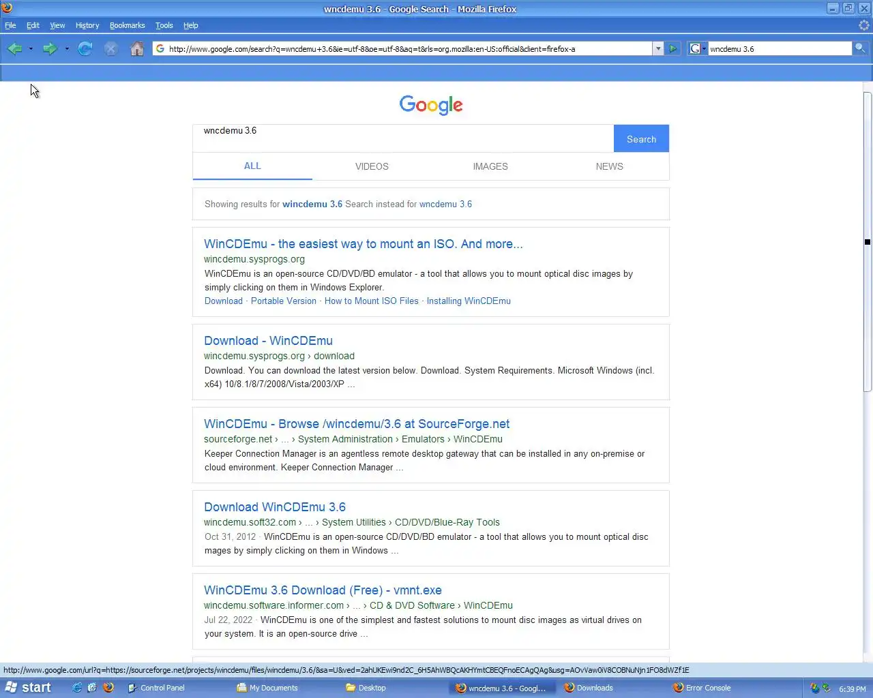The width and height of the screenshot is (873, 698).
Task: Click the 'Download' sitelink under first result
Action: click(x=224, y=301)
